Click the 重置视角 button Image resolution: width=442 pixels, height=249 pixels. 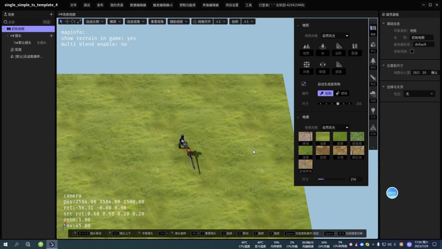(157, 22)
